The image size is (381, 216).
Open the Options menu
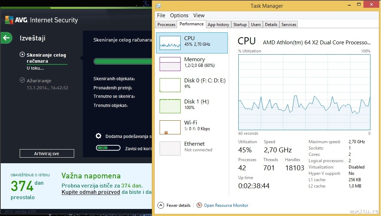point(179,15)
